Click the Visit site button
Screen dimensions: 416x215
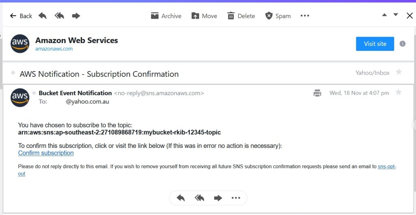tap(375, 44)
